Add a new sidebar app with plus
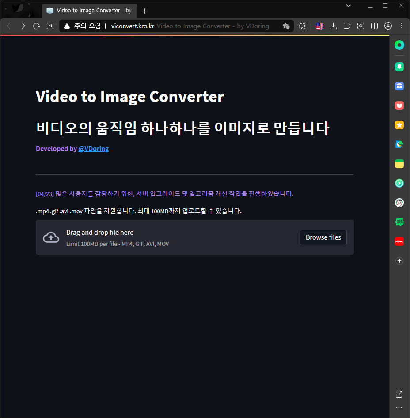 tap(399, 261)
